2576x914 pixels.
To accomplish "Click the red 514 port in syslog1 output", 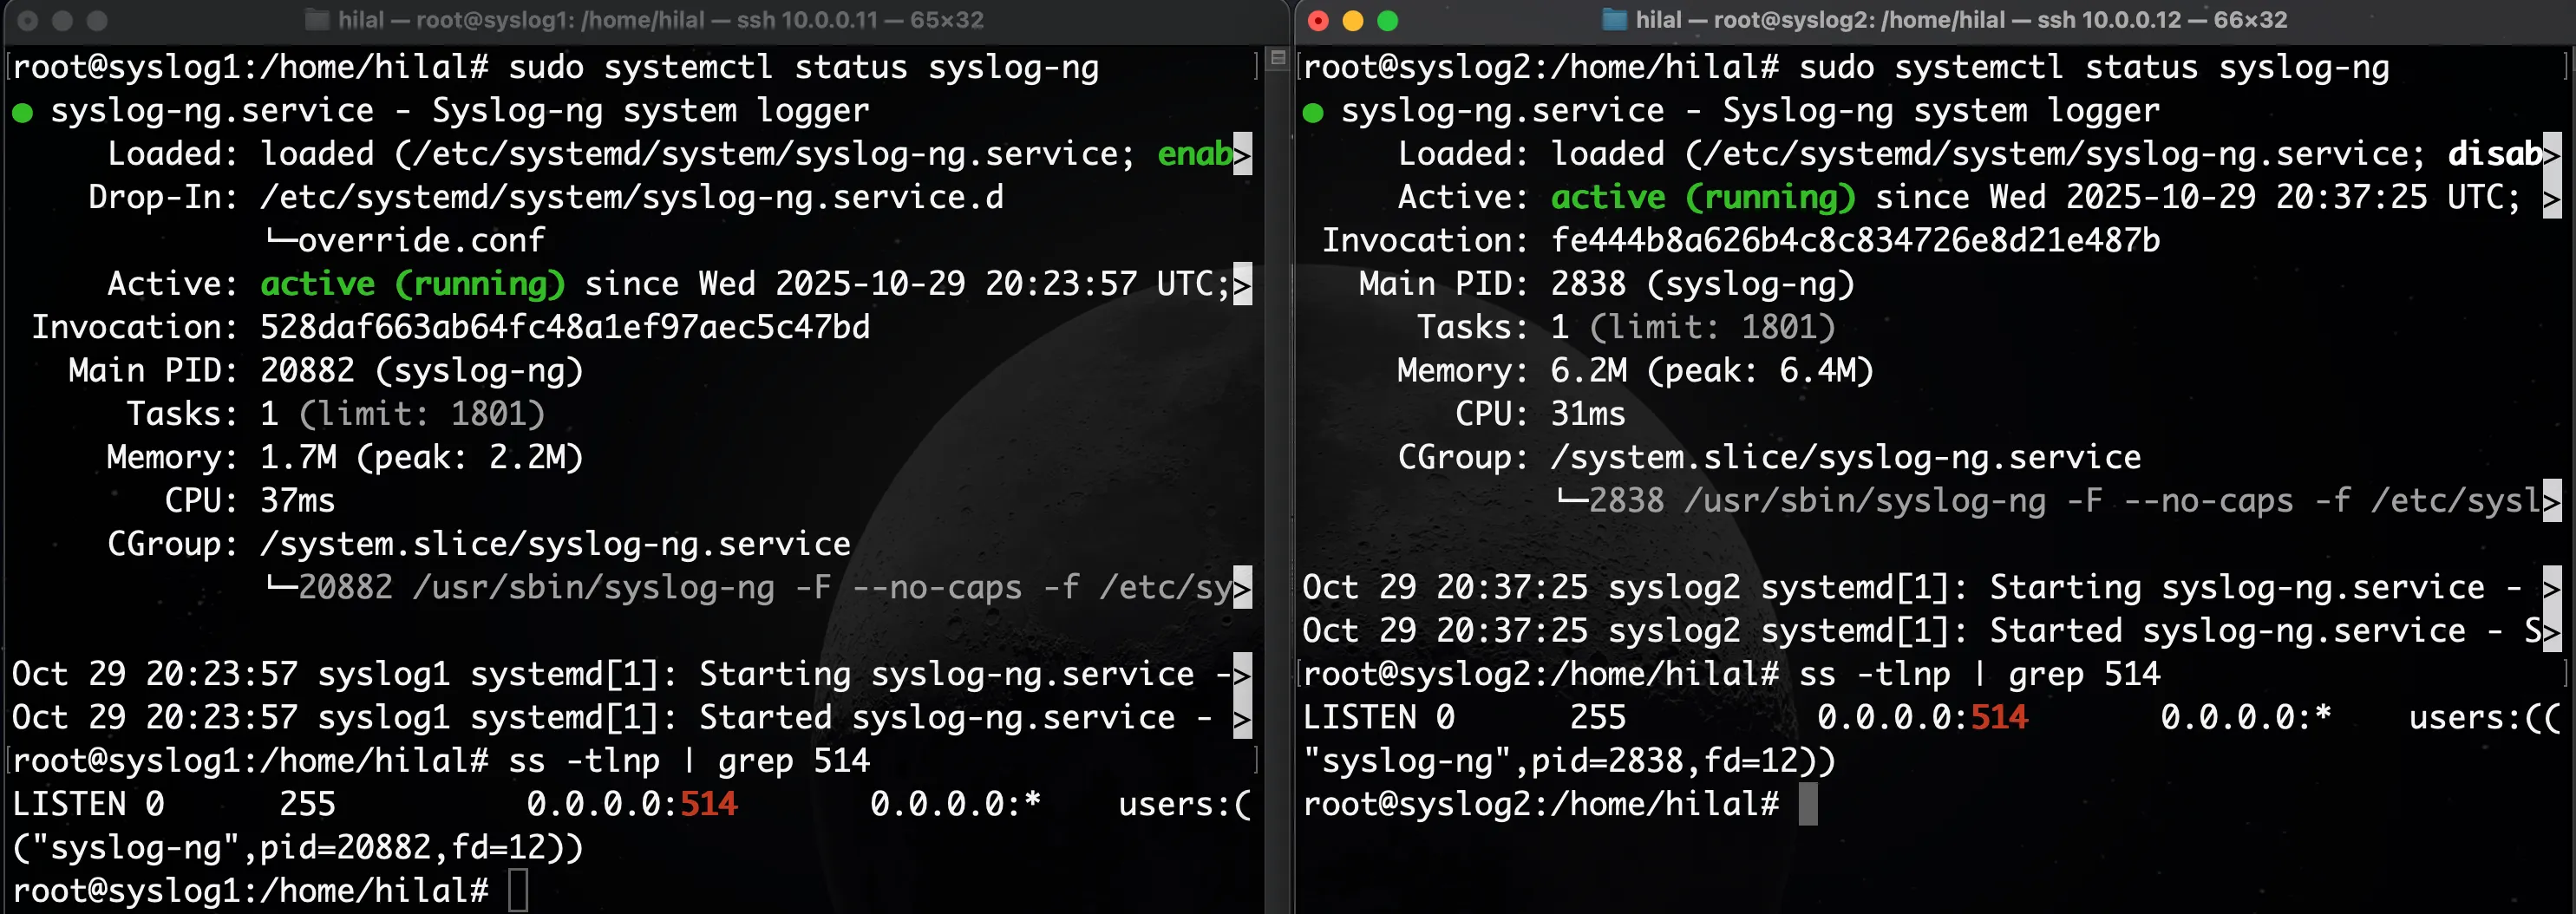I will (708, 804).
